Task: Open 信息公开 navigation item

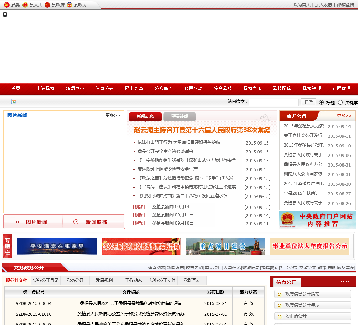Action: point(104,88)
